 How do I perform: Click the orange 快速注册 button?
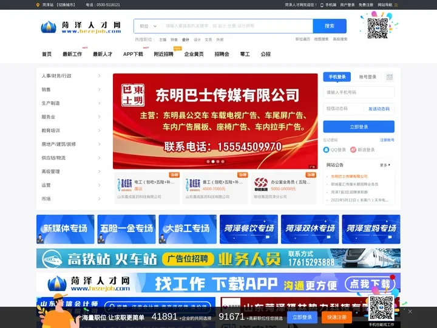(337, 317)
